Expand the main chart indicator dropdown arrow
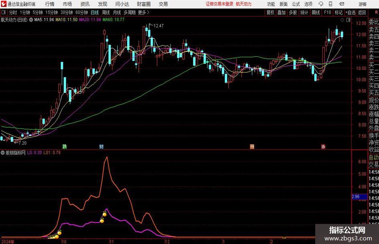This screenshot has height=244, width=379. click(x=31, y=20)
